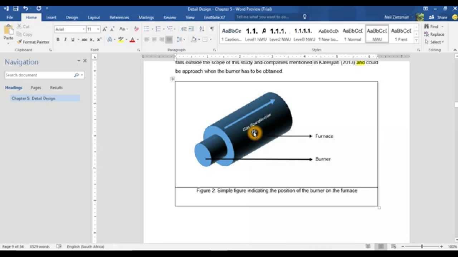Screen dimensions: 458x257
Task: Toggle Bold formatting
Action: click(x=58, y=40)
